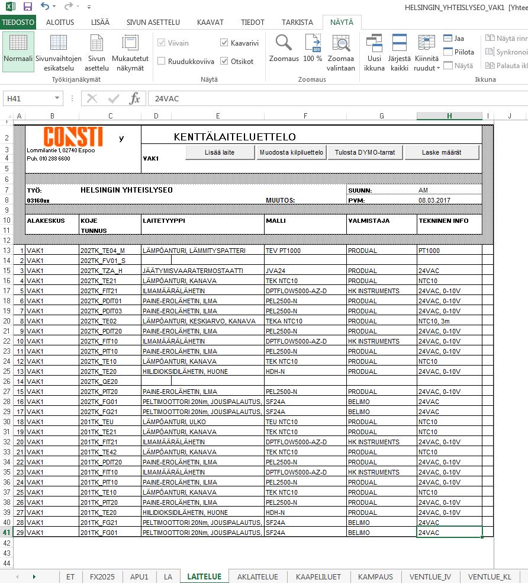
Task: Open the LA sheet tab
Action: (168, 576)
